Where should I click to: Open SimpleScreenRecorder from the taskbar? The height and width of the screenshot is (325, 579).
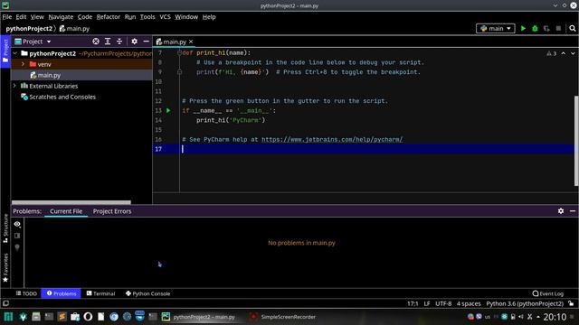pos(282,317)
